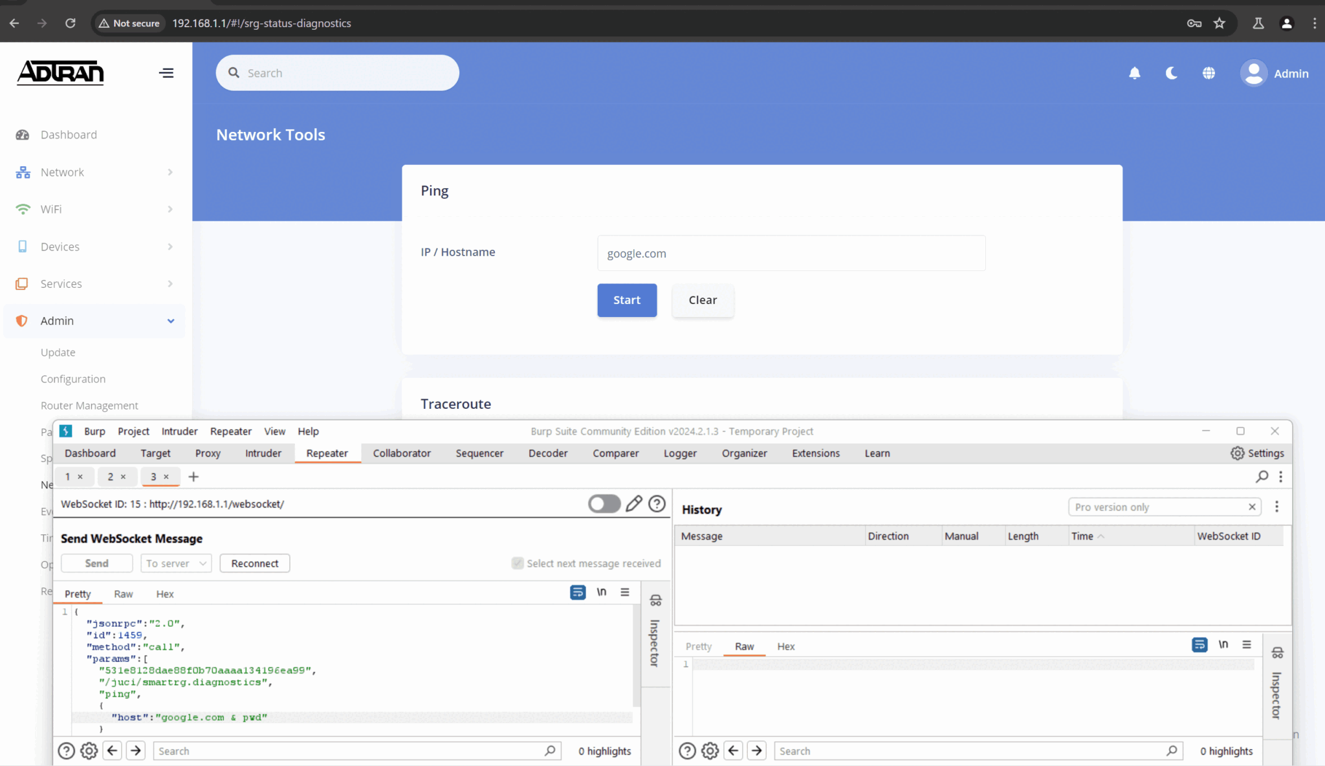Switch to the Target tab
The image size is (1325, 766).
pos(155,453)
